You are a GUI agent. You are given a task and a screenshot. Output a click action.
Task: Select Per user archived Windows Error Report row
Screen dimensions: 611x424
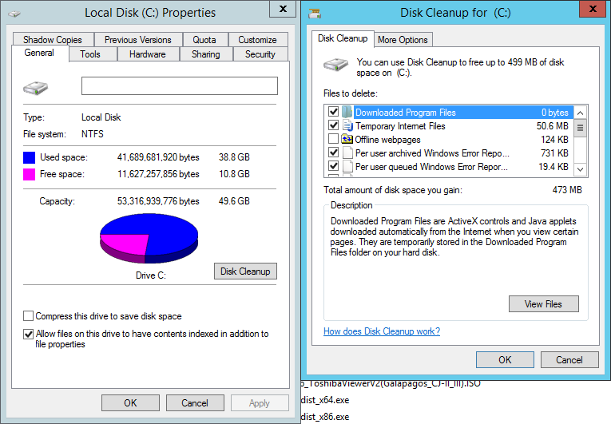pos(449,153)
